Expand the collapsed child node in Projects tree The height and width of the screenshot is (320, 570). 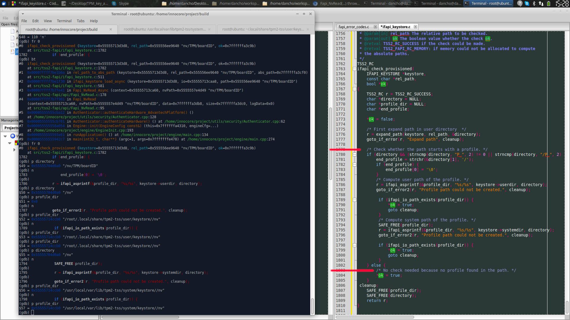click(14, 150)
